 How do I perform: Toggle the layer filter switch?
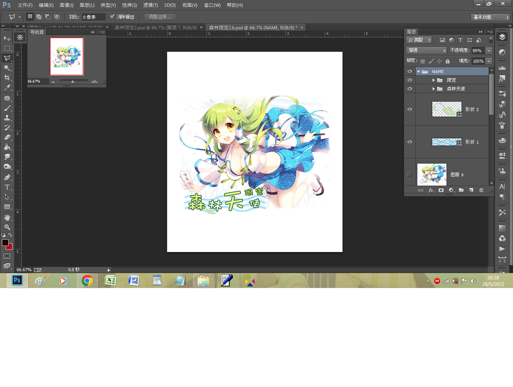click(x=491, y=40)
